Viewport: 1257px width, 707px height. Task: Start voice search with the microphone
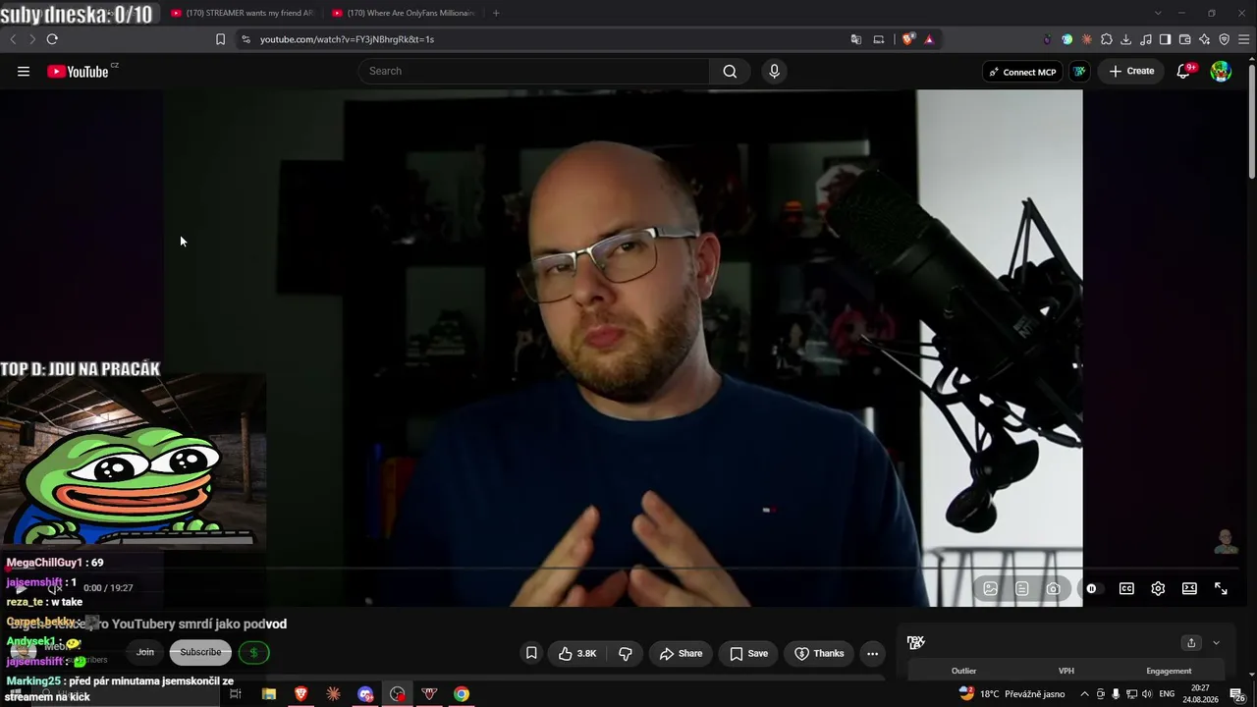(x=774, y=72)
